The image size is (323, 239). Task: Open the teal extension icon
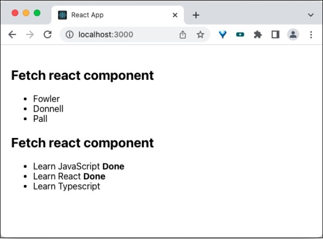240,34
